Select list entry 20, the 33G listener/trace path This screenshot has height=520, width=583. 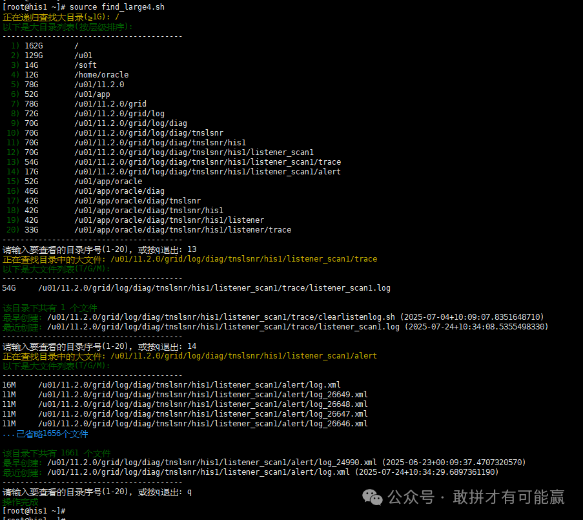point(182,230)
